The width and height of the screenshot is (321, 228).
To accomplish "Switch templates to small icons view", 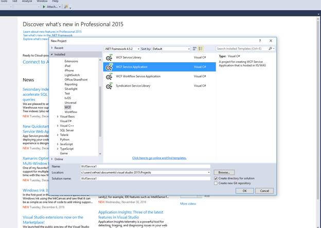I will tap(194, 49).
